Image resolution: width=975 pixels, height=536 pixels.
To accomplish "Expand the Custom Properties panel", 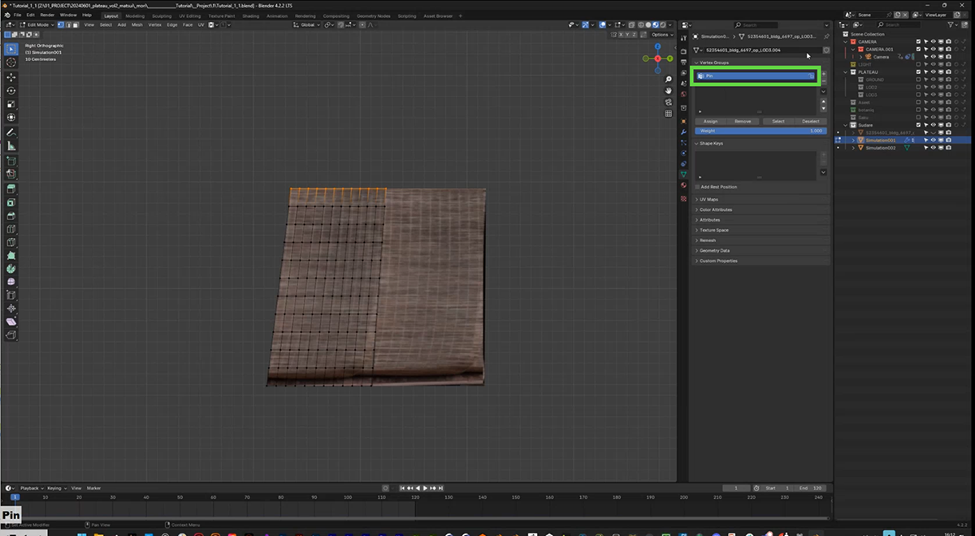I will point(717,261).
